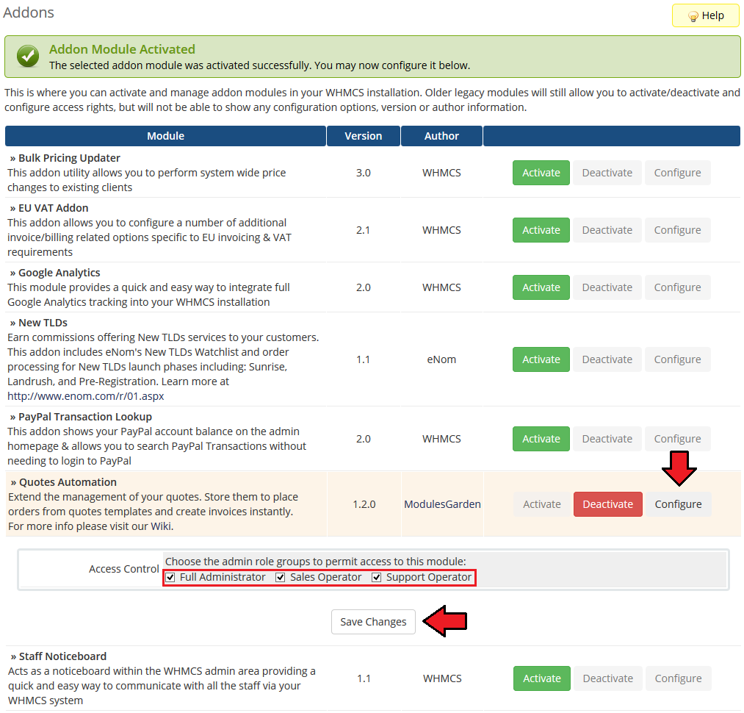Click the eNom author cell
Viewport: 744px width, 713px height.
441,359
